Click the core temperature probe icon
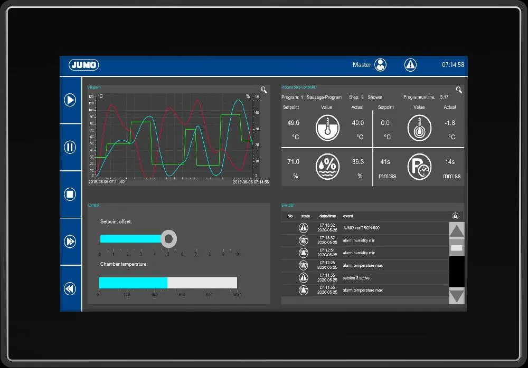This screenshot has width=528, height=368. (419, 128)
